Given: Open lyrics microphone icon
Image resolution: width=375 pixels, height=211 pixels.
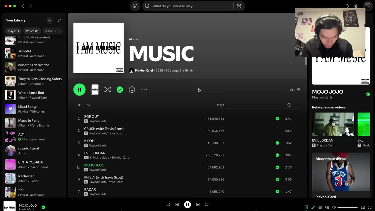Looking at the screenshot, I should click(313, 207).
